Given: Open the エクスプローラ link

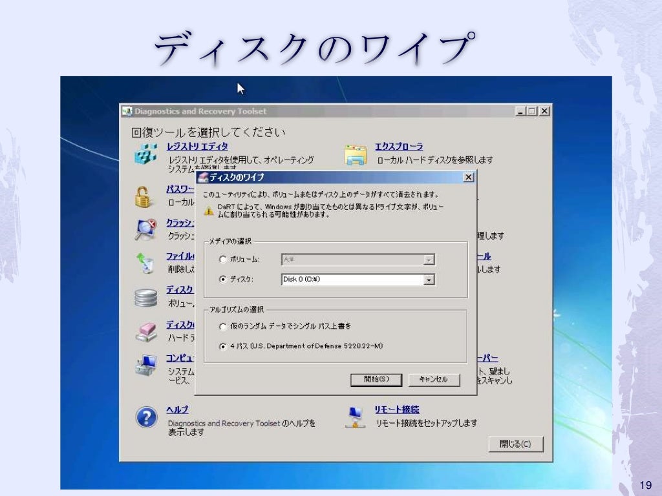Looking at the screenshot, I should [399, 147].
